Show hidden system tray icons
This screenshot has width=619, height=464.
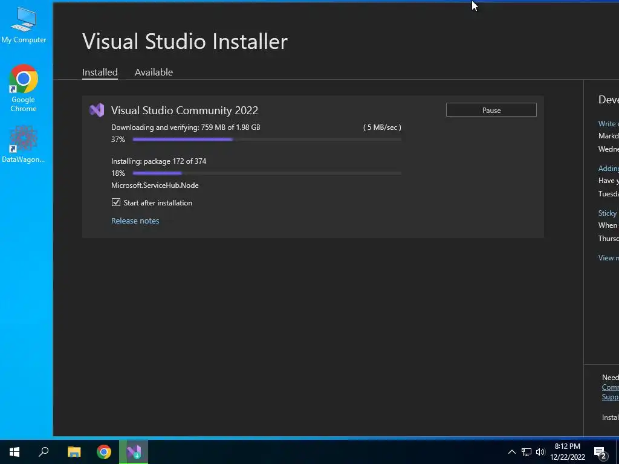pos(511,452)
